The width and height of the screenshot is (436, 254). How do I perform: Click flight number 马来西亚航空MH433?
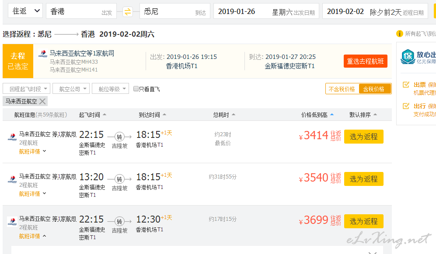[x=73, y=62]
